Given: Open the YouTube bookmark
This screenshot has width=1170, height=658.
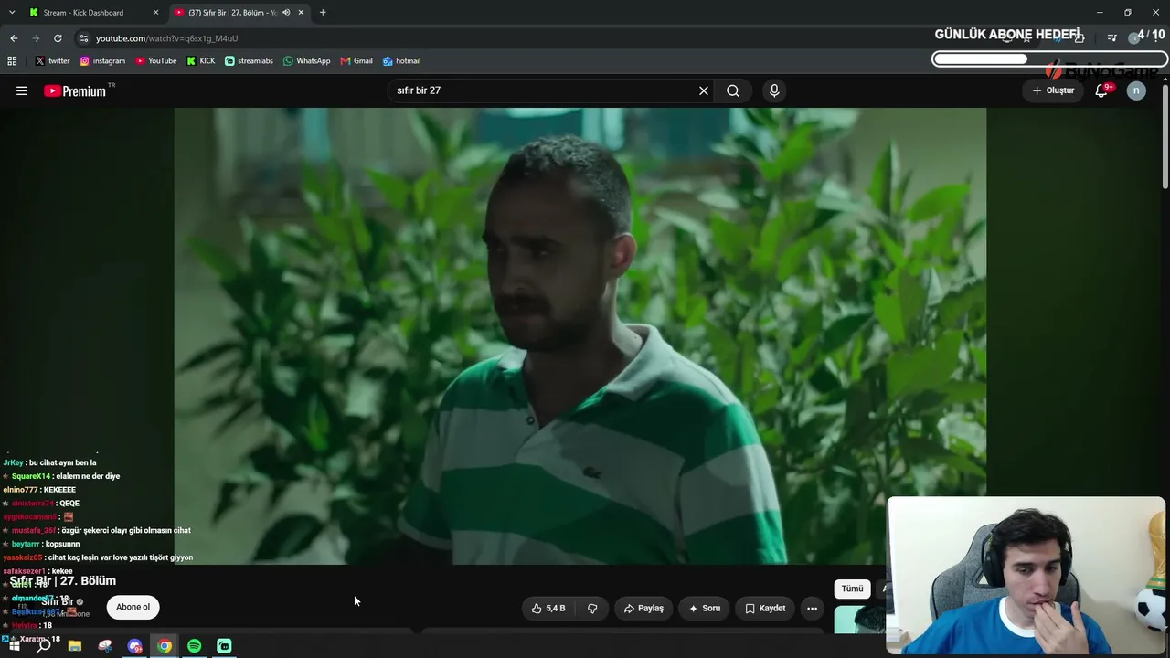Looking at the screenshot, I should pyautogui.click(x=155, y=61).
